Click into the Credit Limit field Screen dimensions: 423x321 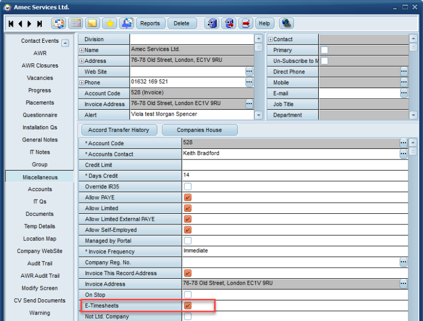pyautogui.click(x=295, y=165)
